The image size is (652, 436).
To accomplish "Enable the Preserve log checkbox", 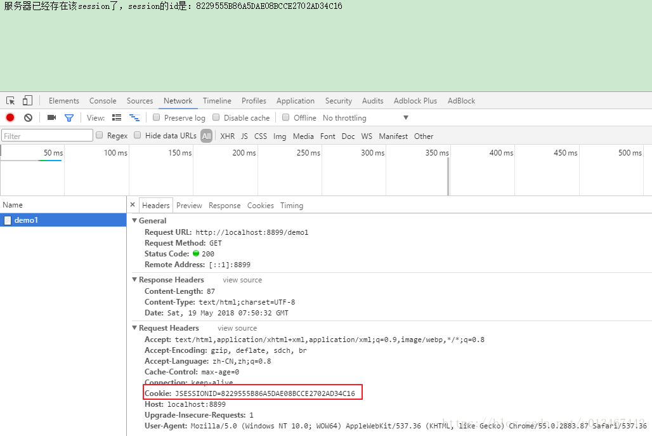I will click(157, 117).
